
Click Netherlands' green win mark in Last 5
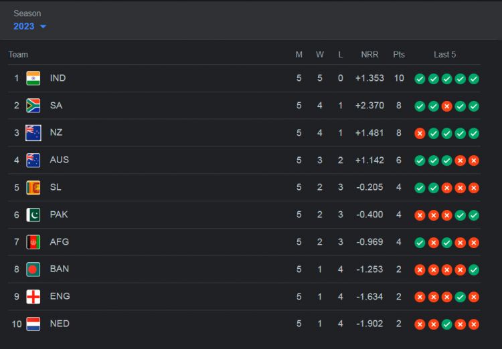pos(446,324)
